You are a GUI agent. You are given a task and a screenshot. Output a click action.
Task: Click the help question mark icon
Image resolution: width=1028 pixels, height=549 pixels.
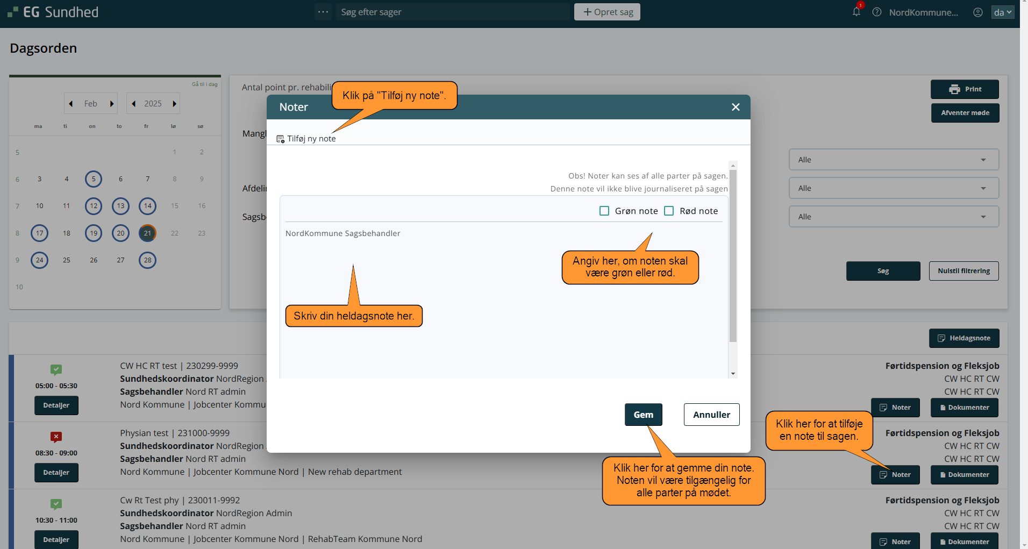coord(877,12)
